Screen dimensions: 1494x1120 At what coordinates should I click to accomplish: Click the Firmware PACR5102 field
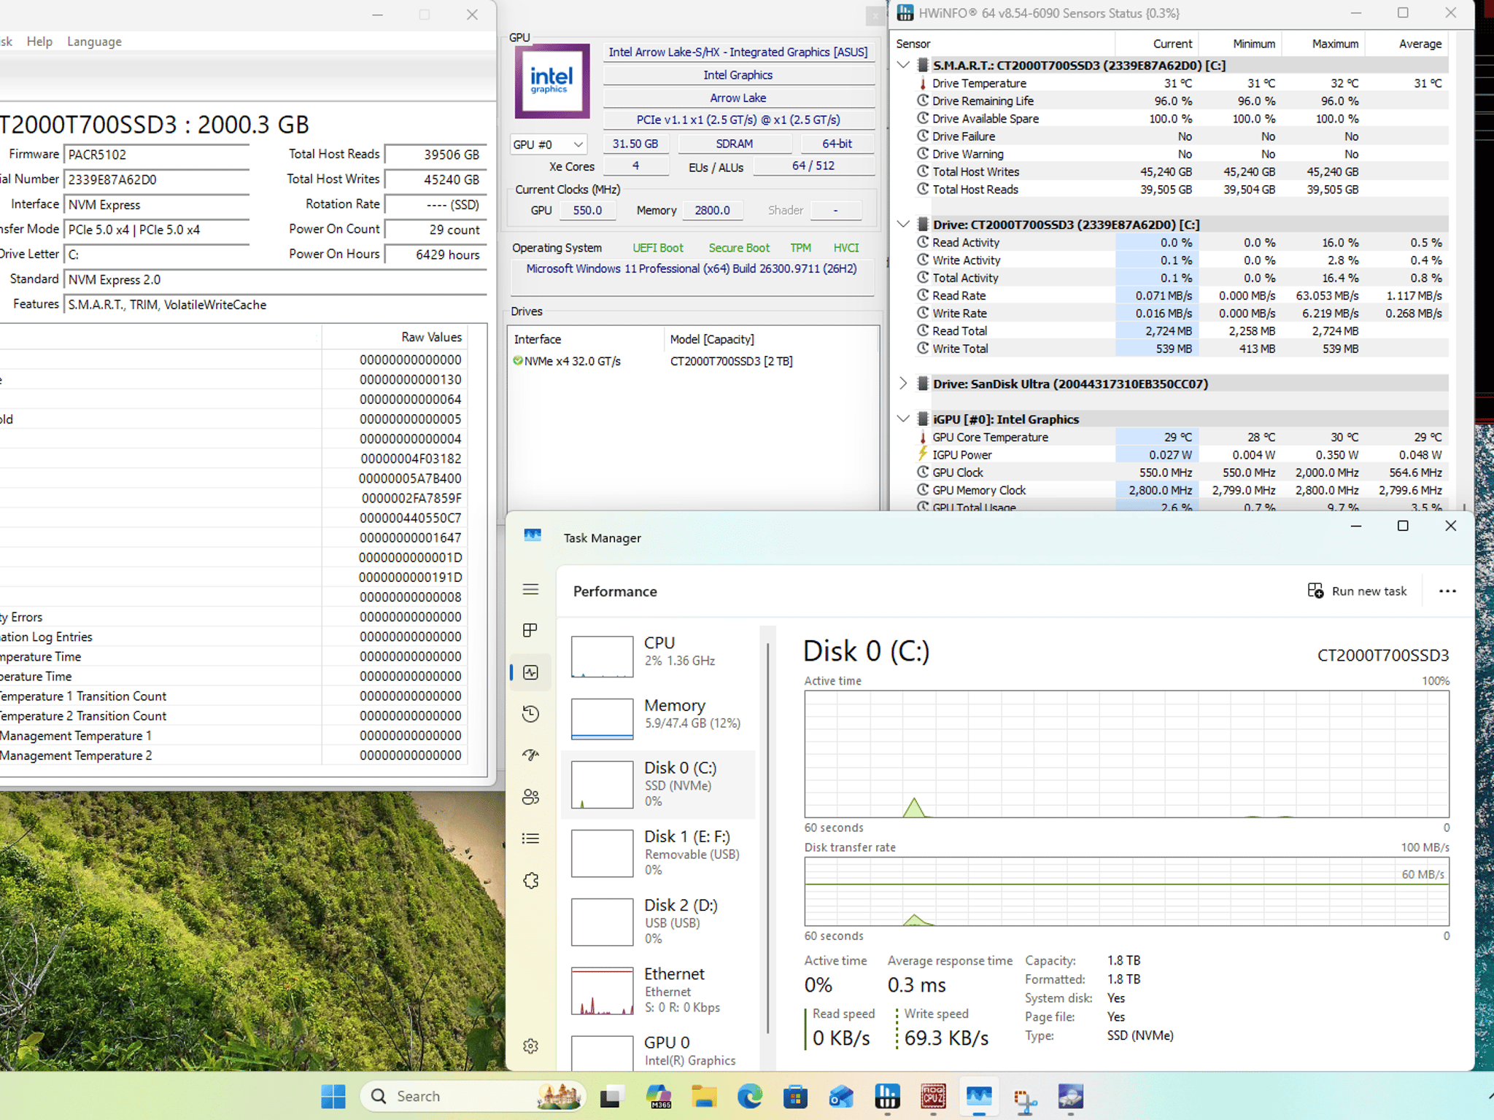tap(157, 155)
